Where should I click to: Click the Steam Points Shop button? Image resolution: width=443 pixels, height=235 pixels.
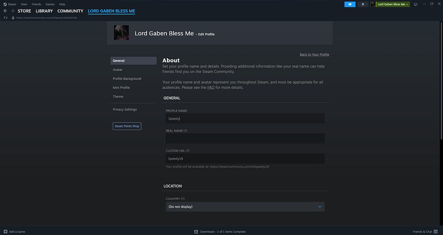127,126
